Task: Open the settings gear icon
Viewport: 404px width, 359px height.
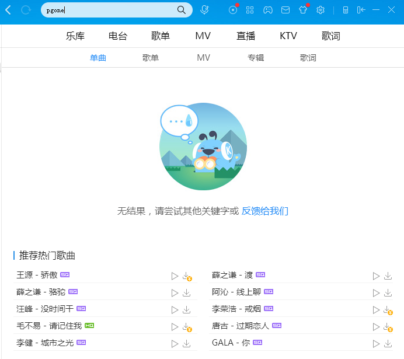Action: click(x=321, y=10)
